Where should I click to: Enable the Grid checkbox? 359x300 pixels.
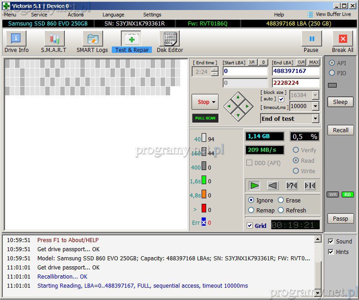250,226
